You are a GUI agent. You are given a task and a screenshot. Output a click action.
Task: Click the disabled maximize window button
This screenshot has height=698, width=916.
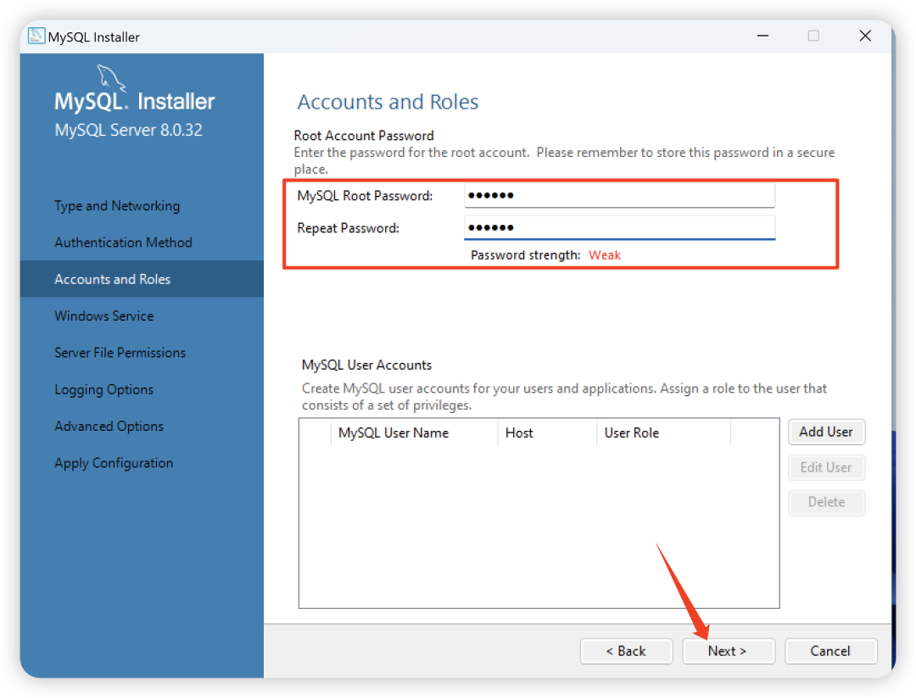coord(813,36)
